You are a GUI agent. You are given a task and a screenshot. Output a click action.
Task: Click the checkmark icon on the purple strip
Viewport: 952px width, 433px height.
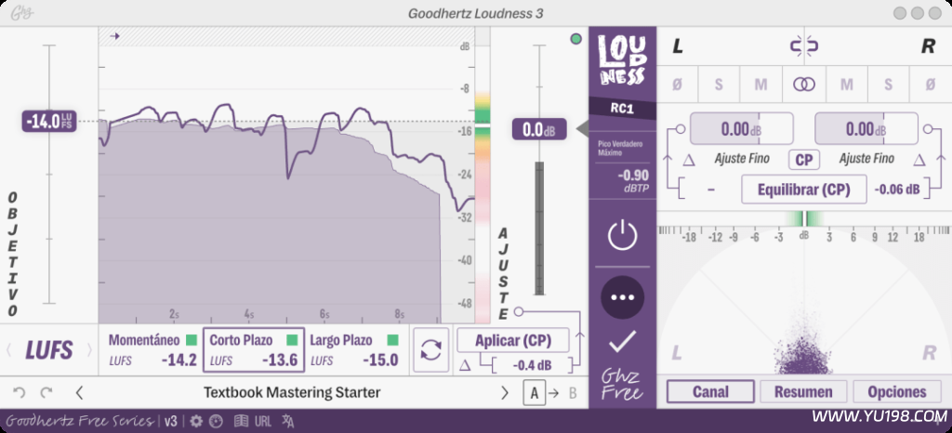coord(622,342)
